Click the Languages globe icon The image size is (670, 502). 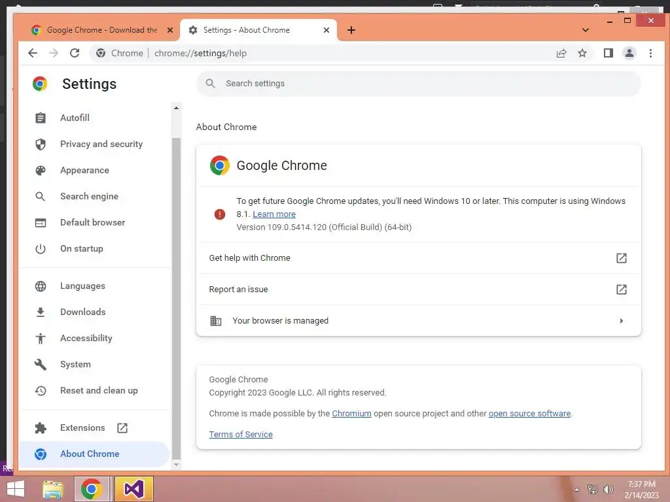coord(41,286)
